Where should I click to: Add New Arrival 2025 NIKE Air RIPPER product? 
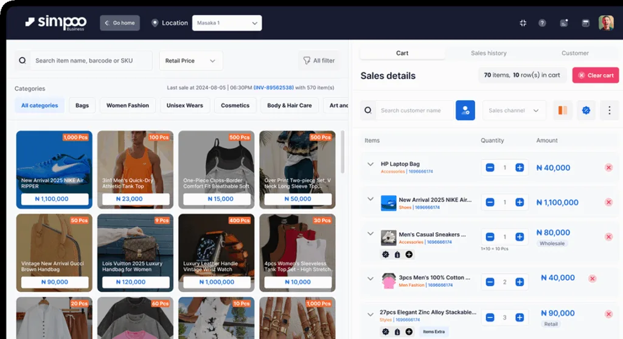click(54, 170)
